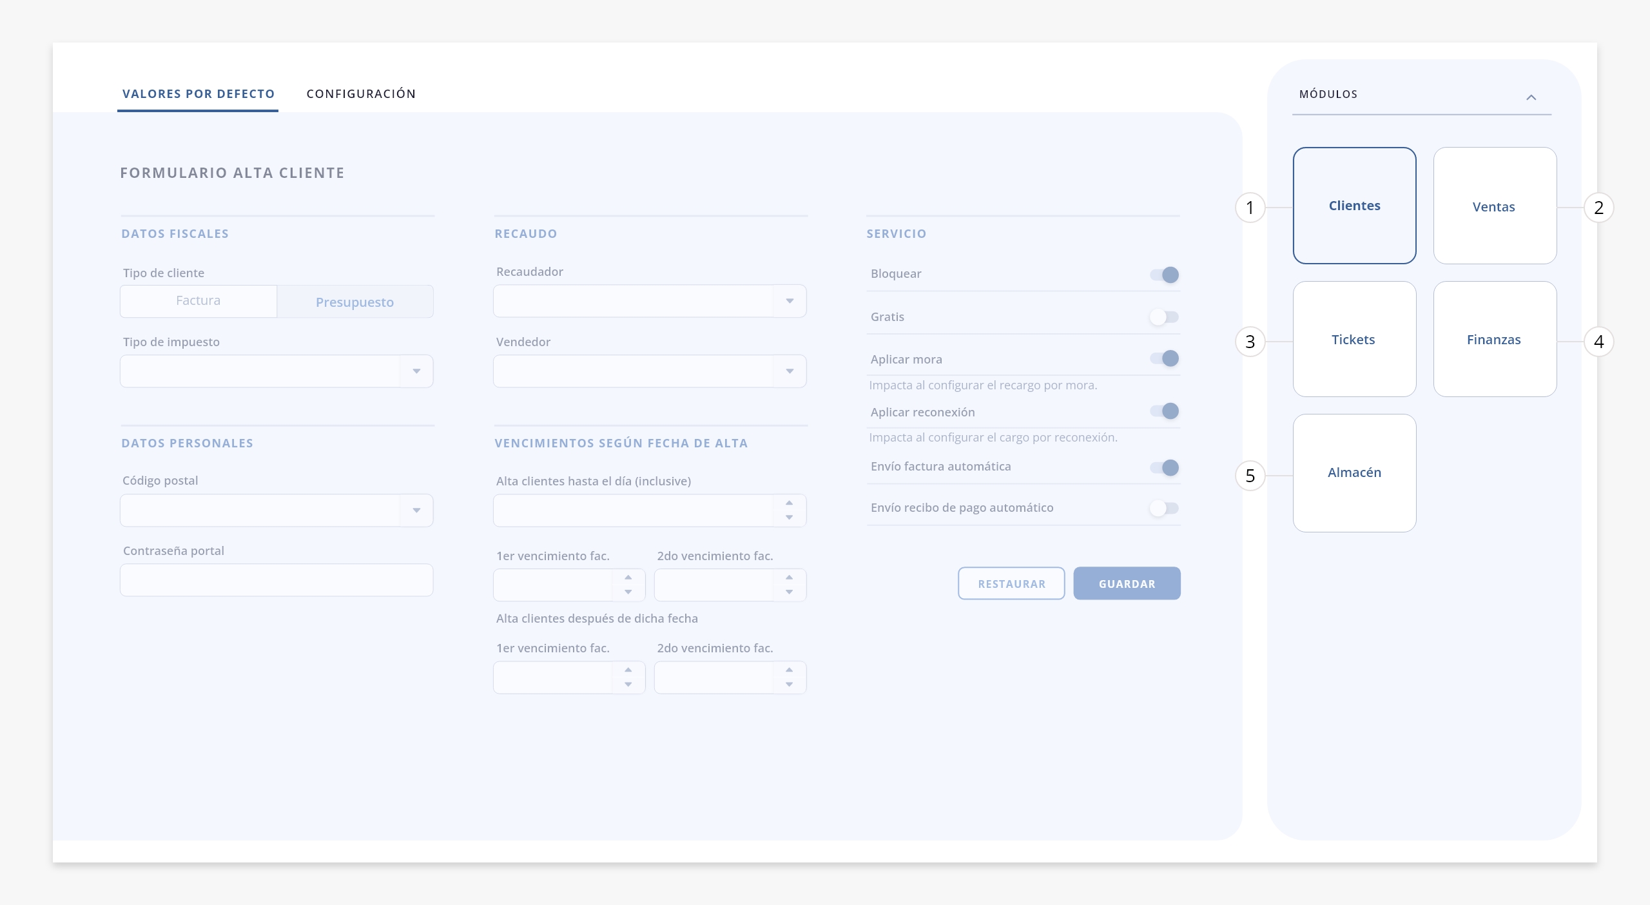Click the Restaurar button
Viewport: 1650px width, 905px height.
(x=1011, y=583)
